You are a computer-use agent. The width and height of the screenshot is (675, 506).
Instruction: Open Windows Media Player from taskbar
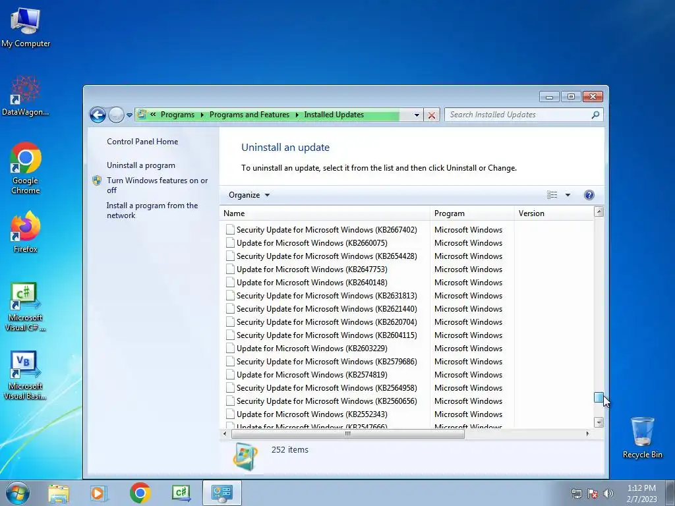click(99, 493)
